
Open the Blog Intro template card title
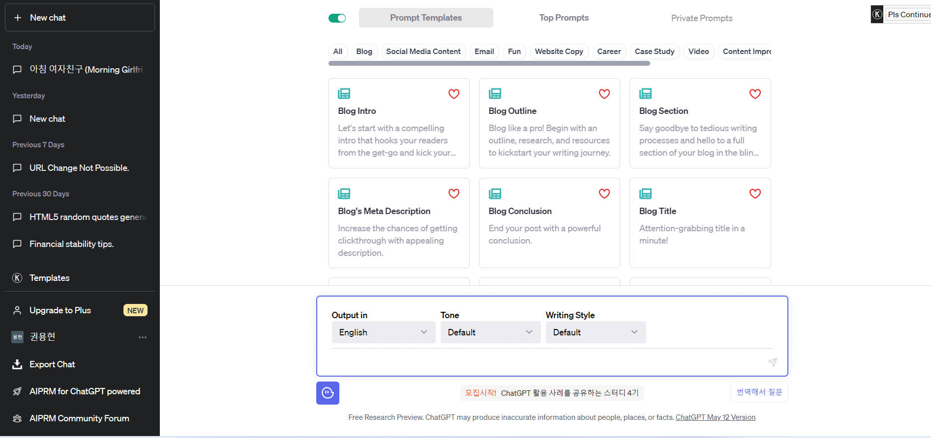pyautogui.click(x=357, y=111)
